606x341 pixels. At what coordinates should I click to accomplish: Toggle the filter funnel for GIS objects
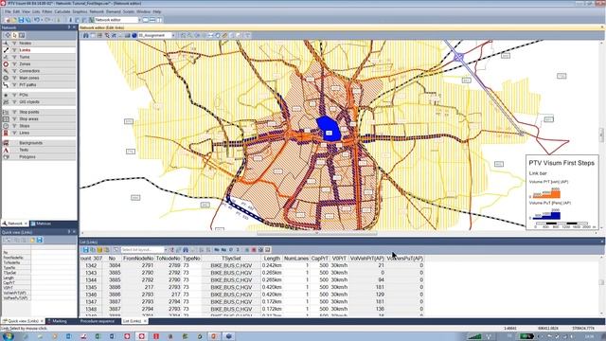(x=14, y=101)
